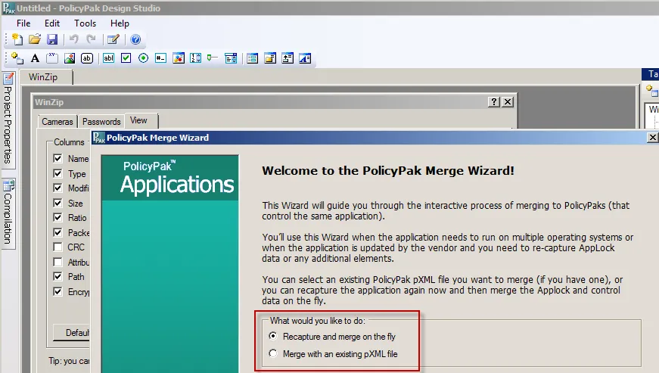Viewport: 659px width, 373px height.
Task: Select the '#_' masked field tool
Action: [x=160, y=58]
